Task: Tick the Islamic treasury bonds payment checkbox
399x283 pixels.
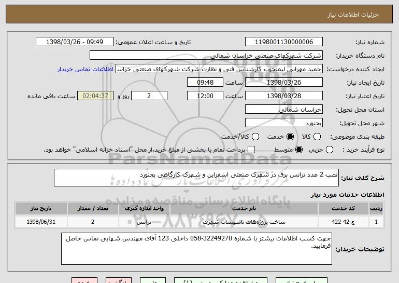Action: coord(251,150)
